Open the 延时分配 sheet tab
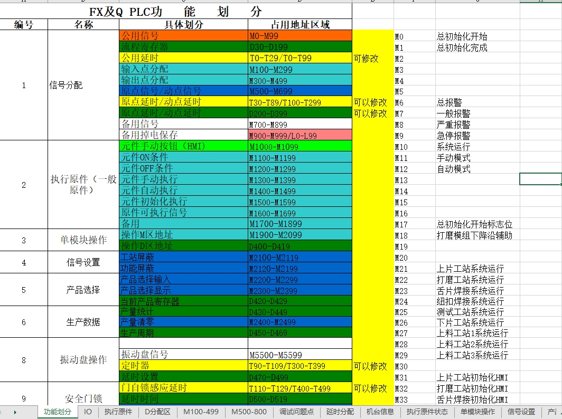The height and width of the screenshot is (419, 562). [x=340, y=412]
